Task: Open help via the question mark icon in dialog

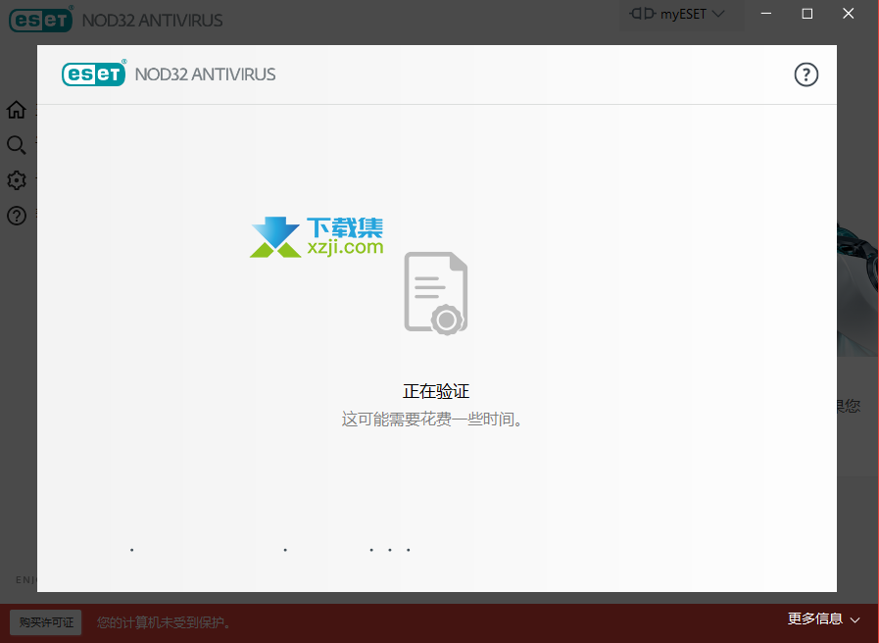Action: [x=806, y=74]
